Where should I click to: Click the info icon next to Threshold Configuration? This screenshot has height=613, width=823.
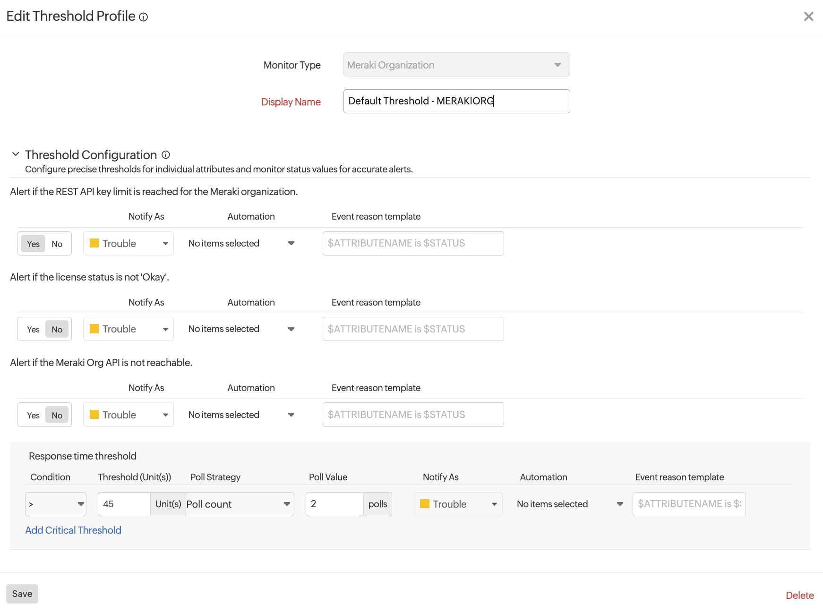coord(166,155)
